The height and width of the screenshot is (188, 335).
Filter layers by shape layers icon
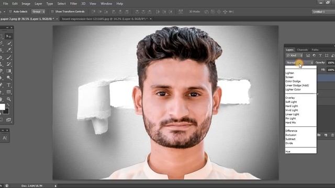327,55
